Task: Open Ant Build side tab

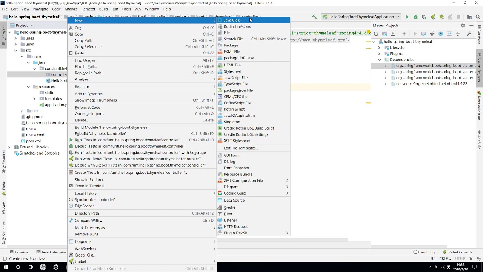Action: pos(479,140)
